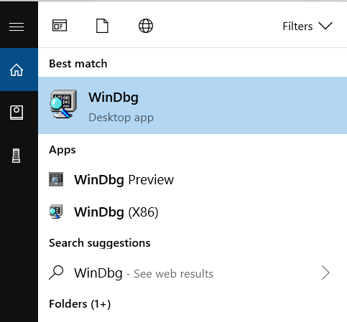Click the WinDbg Preview app icon

[56, 179]
